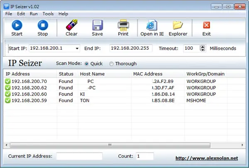Open the Run menu
249x168 pixels.
click(x=34, y=14)
